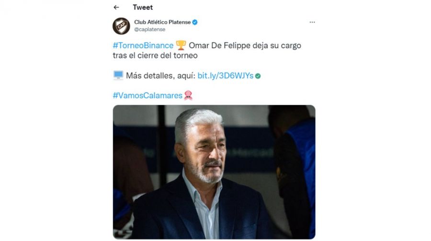Click the text 'tras el cierre del torneo'
This screenshot has height=241, width=431.
pos(155,55)
